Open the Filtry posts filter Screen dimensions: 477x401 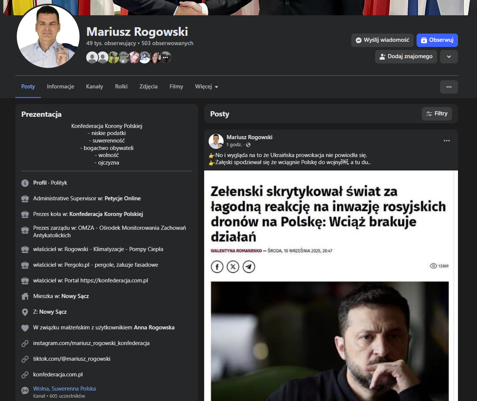tap(437, 114)
